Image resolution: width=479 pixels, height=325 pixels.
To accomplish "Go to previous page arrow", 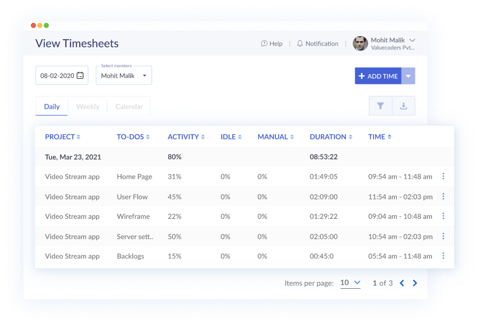I will tap(402, 283).
